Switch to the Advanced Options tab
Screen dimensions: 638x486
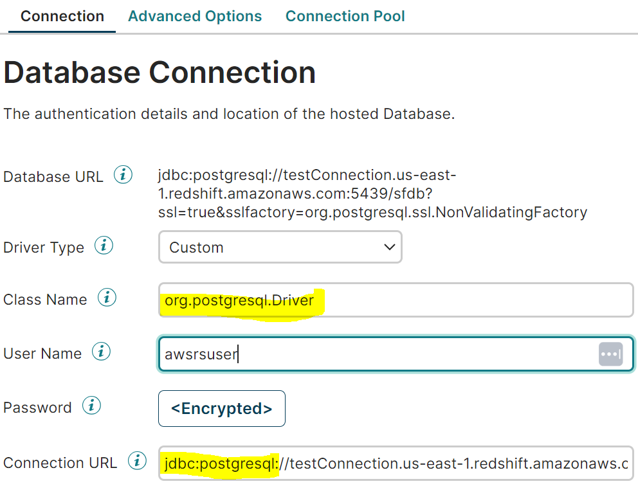(x=195, y=16)
